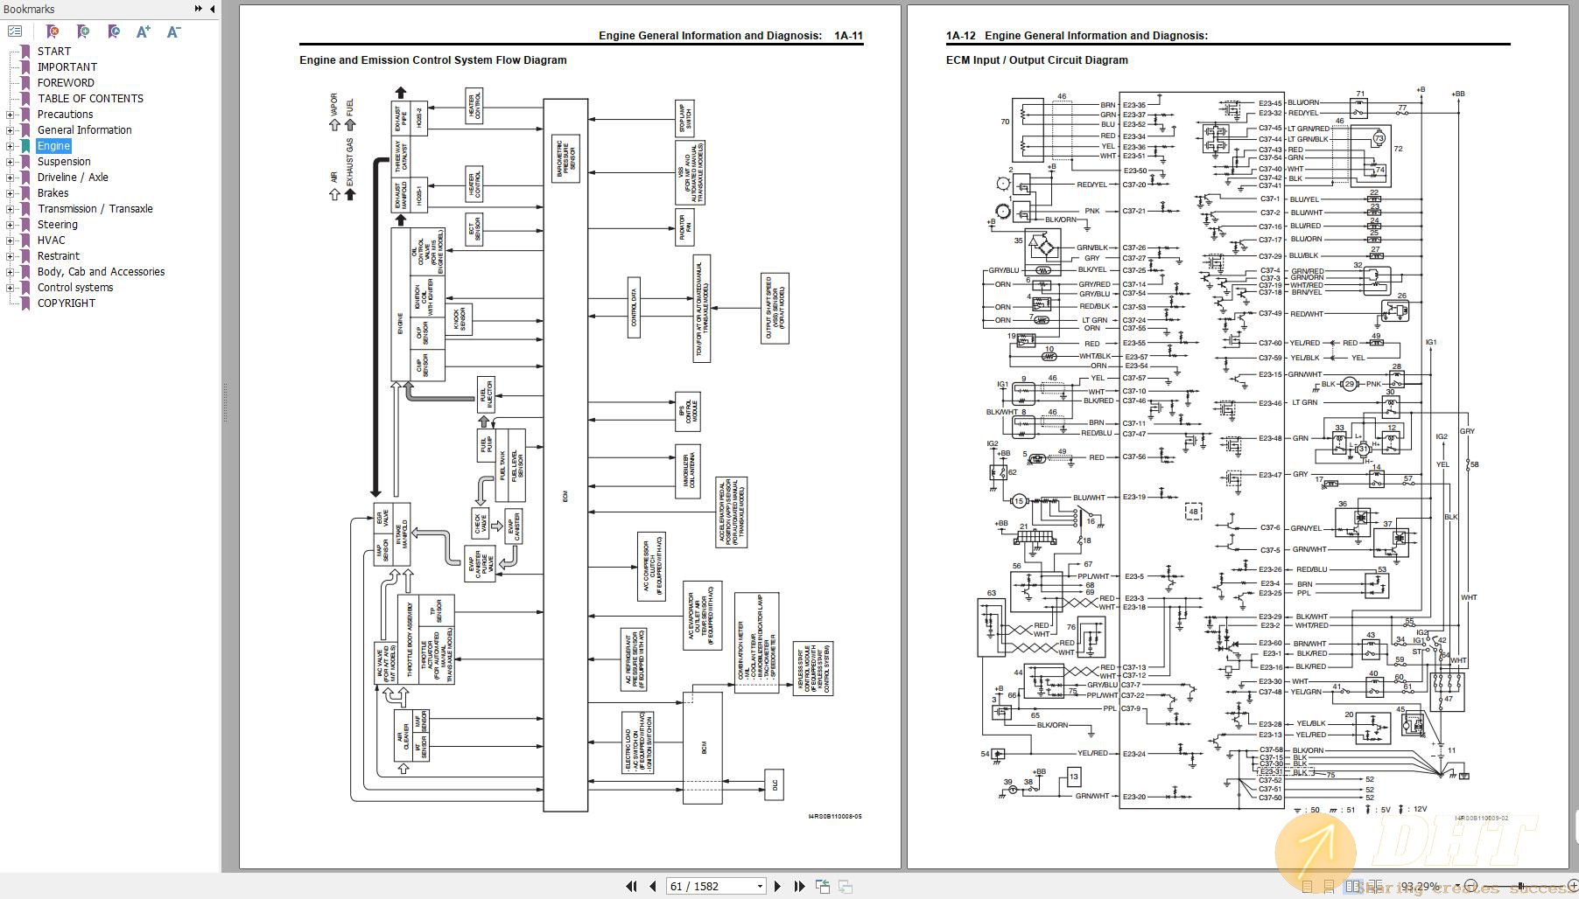Select the Driveline / Axle bookmark label
Screen dimensions: 1579x899
tap(73, 178)
